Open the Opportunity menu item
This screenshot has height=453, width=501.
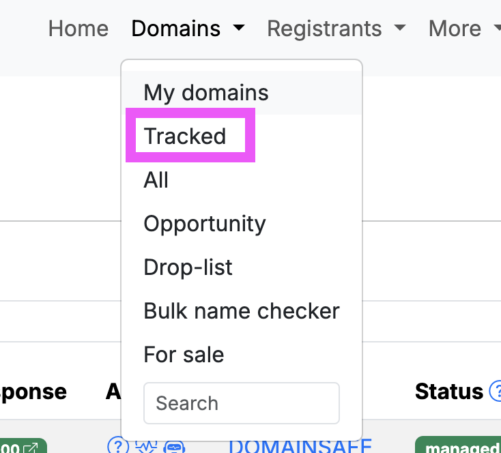click(x=205, y=224)
